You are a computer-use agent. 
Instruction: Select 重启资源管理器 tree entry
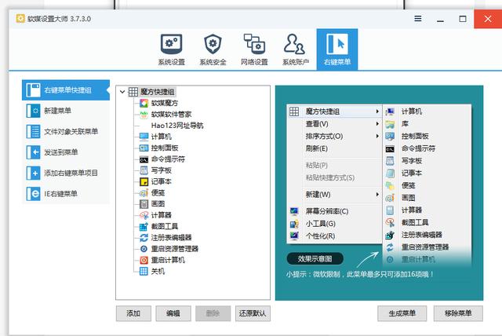pos(174,248)
